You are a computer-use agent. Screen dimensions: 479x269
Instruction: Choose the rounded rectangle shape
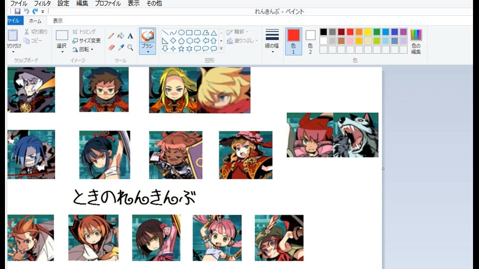click(x=198, y=33)
